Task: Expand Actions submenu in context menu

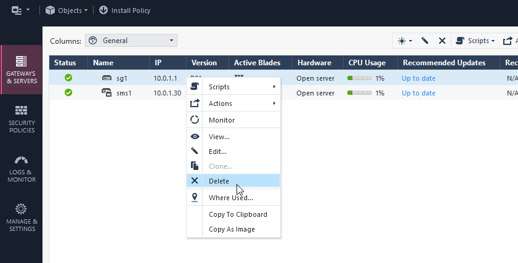Action: pos(233,103)
